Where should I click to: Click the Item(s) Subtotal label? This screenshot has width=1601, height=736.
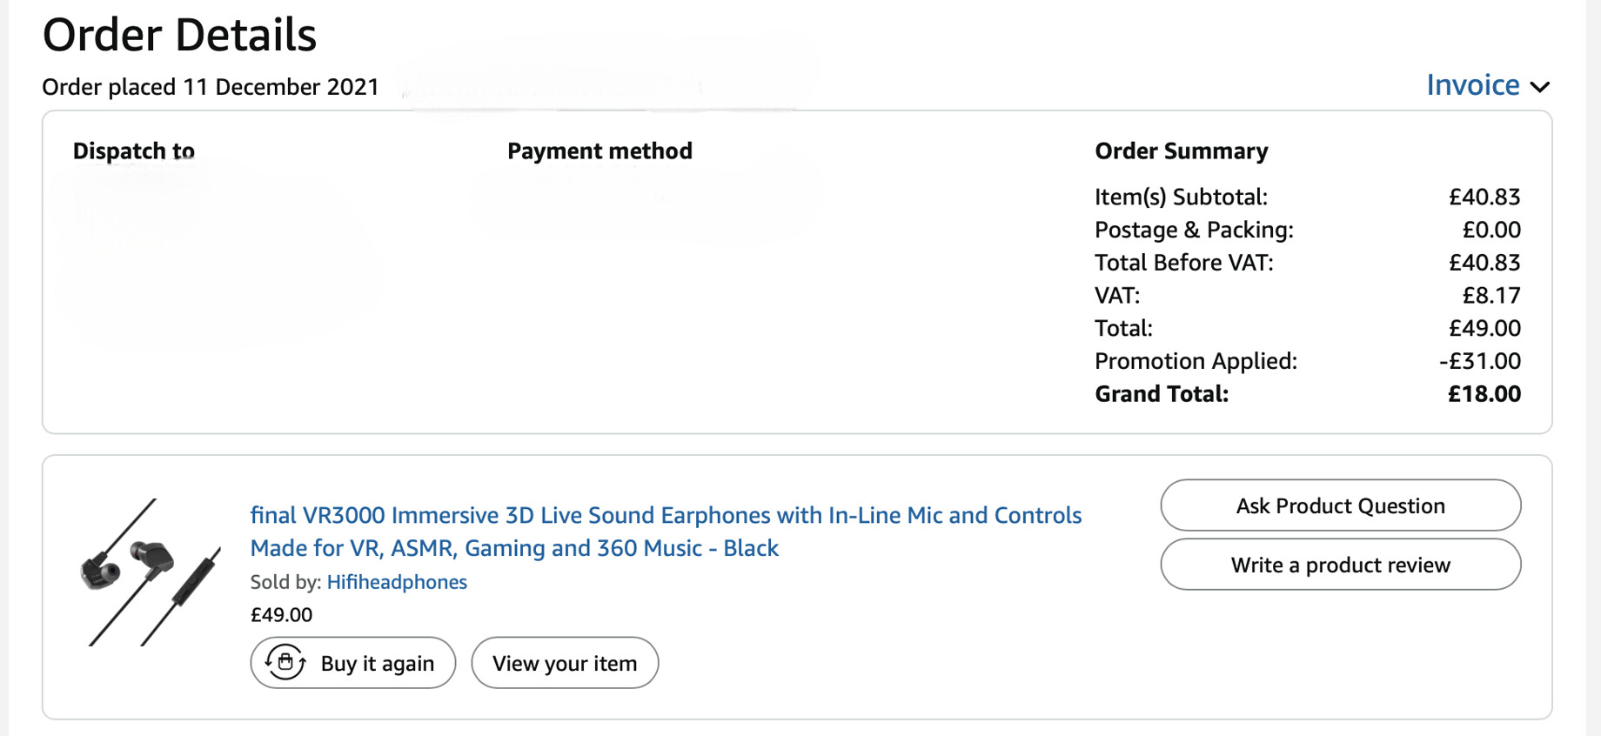tap(1181, 197)
